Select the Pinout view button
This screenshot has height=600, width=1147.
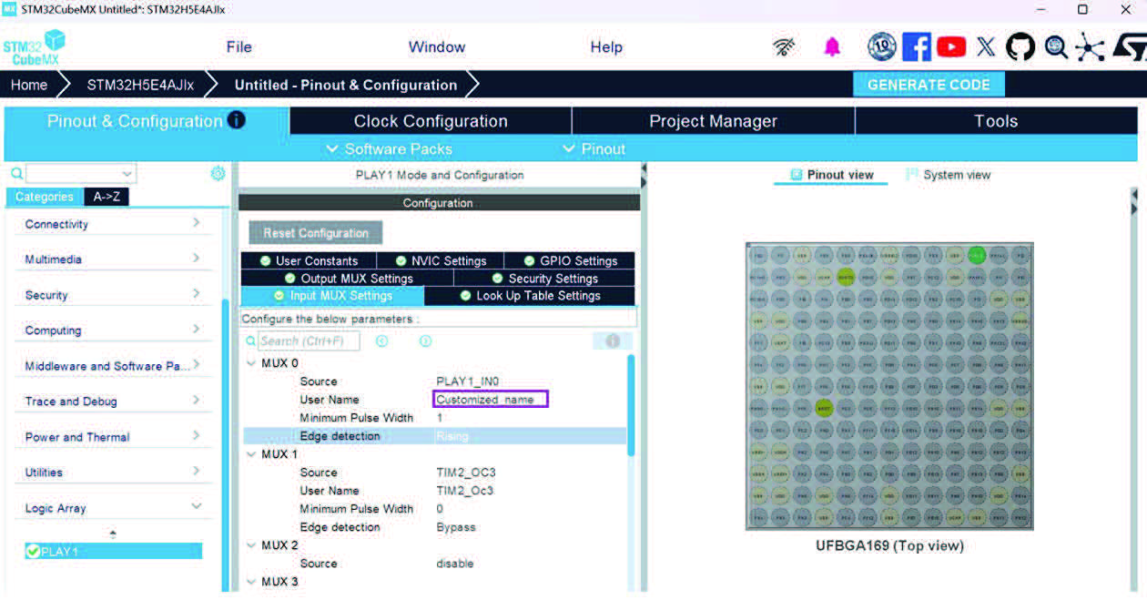click(831, 175)
